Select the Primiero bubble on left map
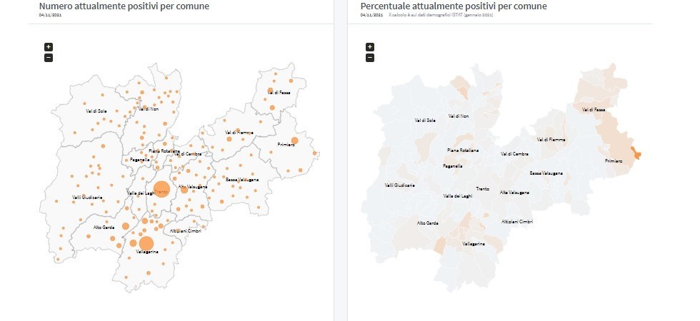 [x=294, y=140]
